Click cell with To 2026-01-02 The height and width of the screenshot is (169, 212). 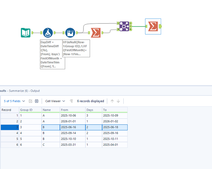(x=115, y=121)
